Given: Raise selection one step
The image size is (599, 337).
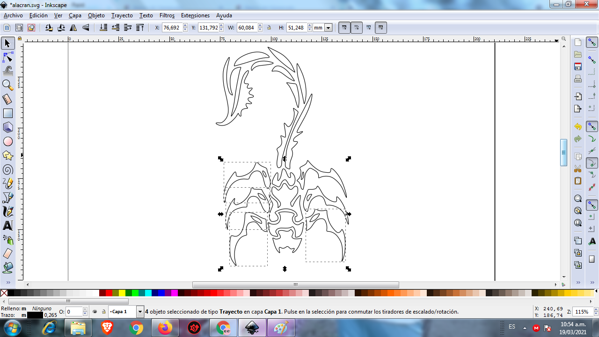Looking at the screenshot, I should 128,28.
